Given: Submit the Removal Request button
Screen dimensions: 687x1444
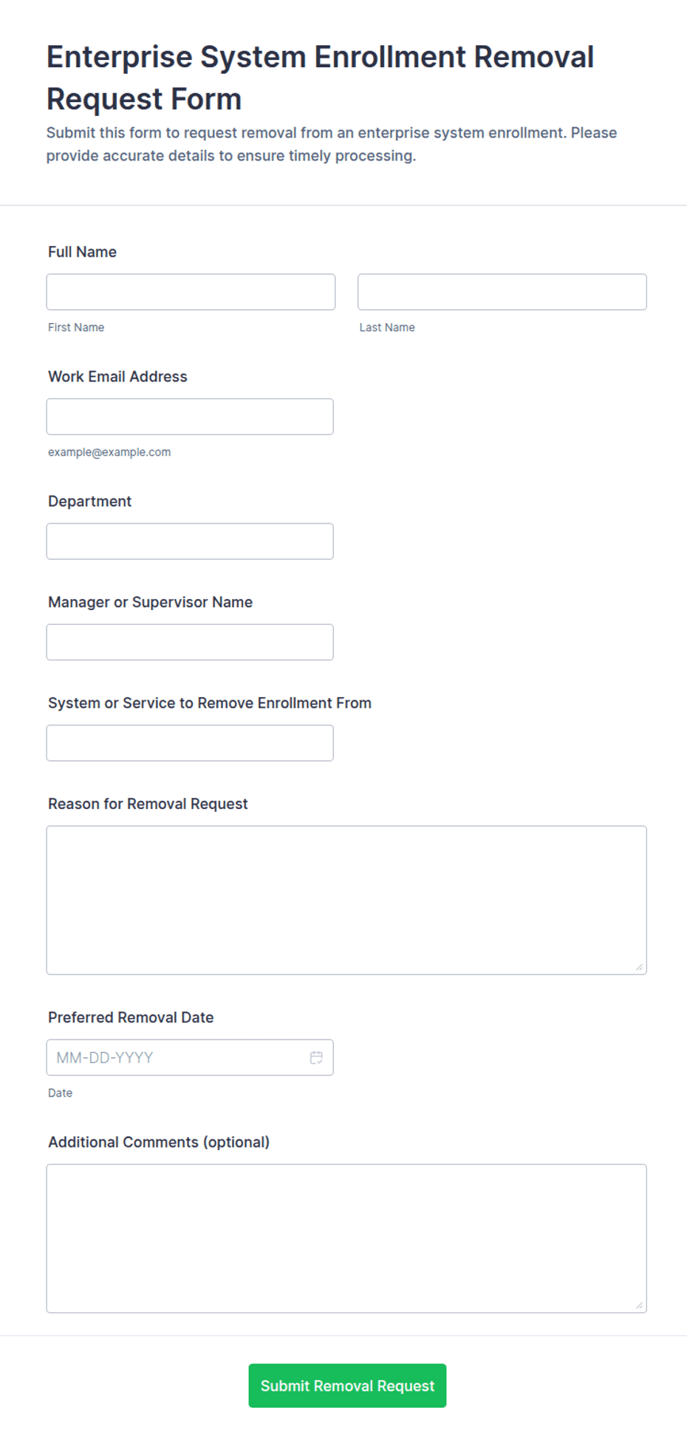Looking at the screenshot, I should tap(347, 1386).
